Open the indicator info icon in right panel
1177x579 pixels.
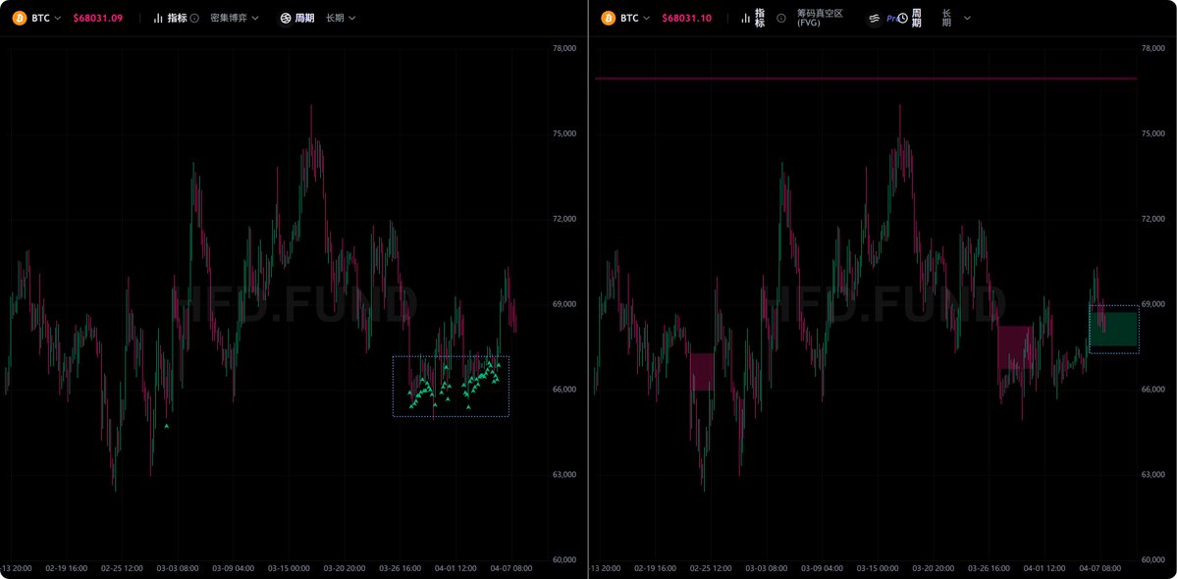coord(781,18)
